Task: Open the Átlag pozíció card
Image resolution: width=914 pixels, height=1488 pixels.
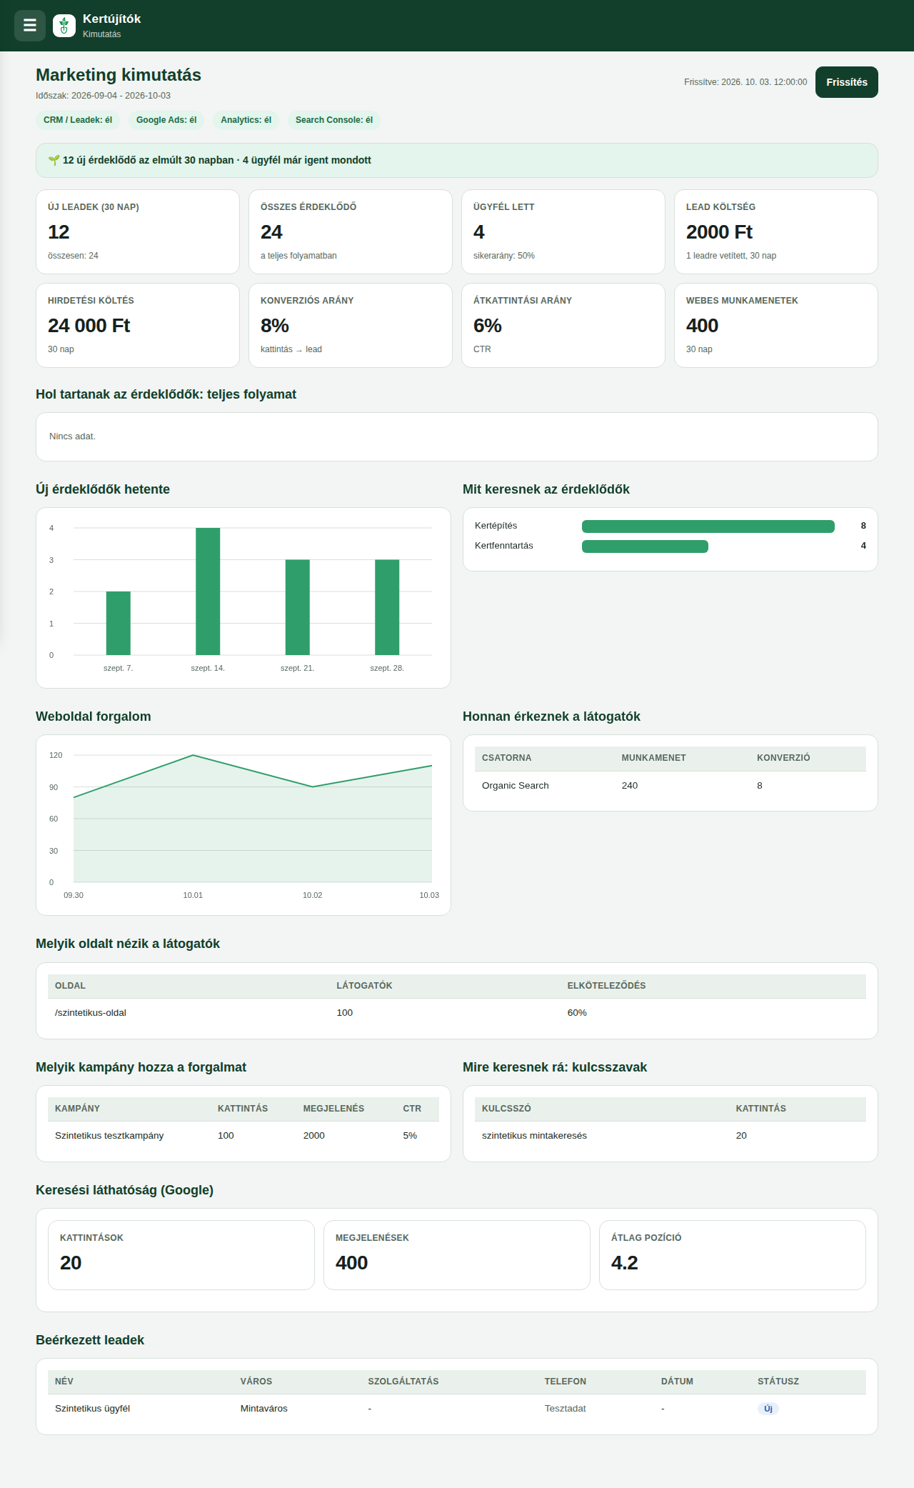Action: 733,1255
